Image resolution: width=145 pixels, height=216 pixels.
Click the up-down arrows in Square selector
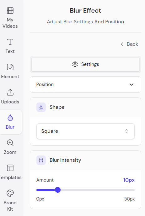pyautogui.click(x=126, y=131)
